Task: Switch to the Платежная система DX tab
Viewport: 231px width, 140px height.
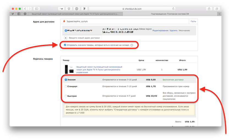Action: coord(170,14)
